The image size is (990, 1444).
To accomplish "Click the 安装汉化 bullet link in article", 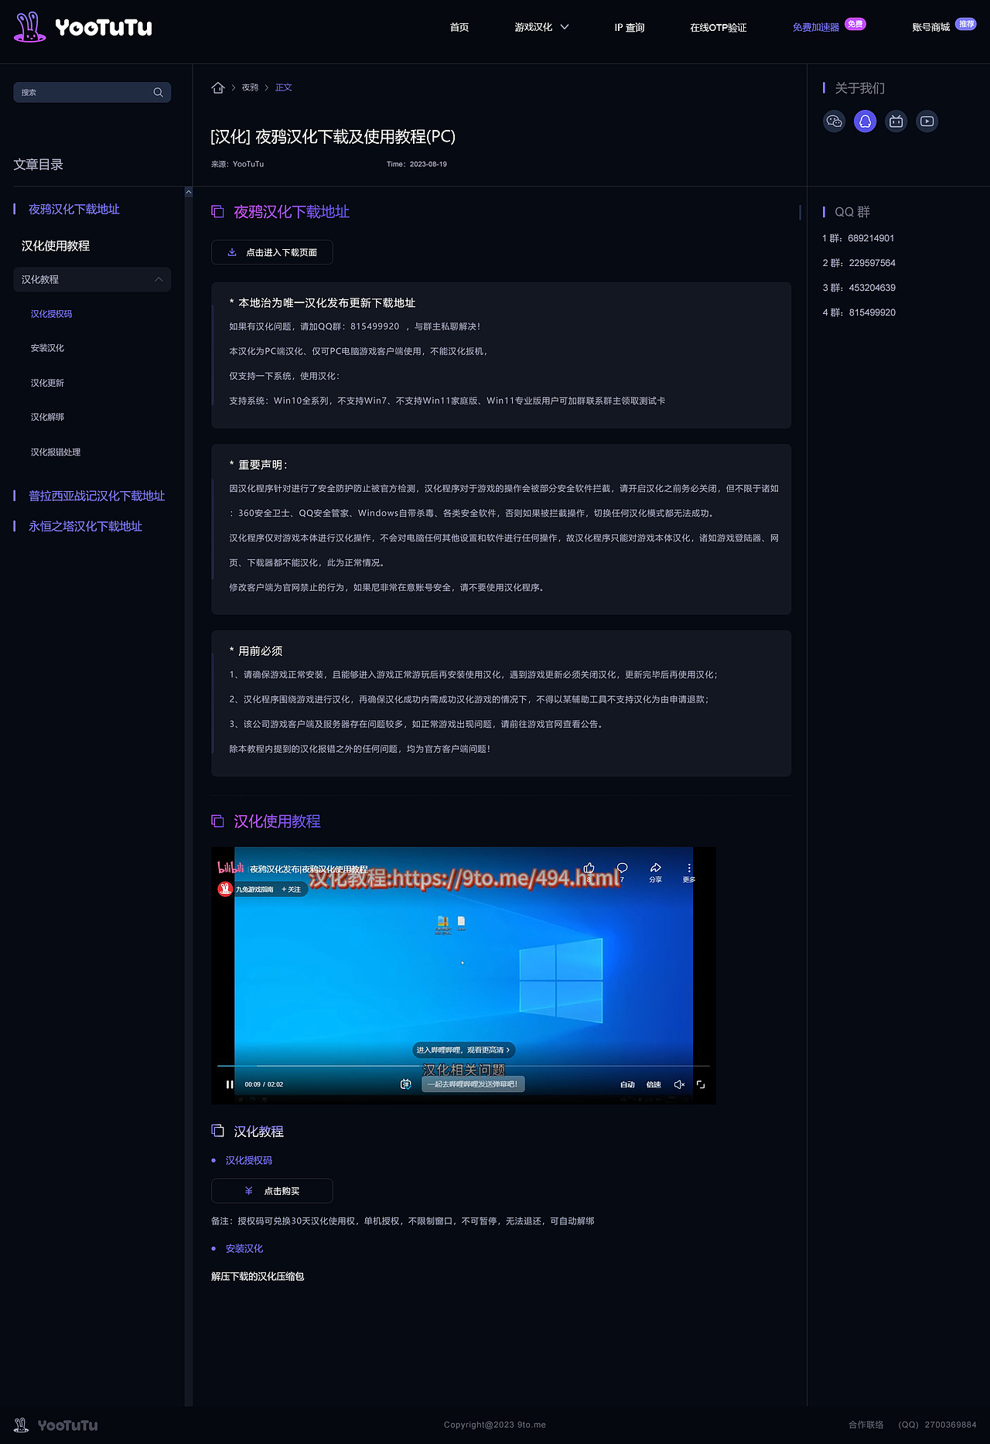I will click(244, 1248).
